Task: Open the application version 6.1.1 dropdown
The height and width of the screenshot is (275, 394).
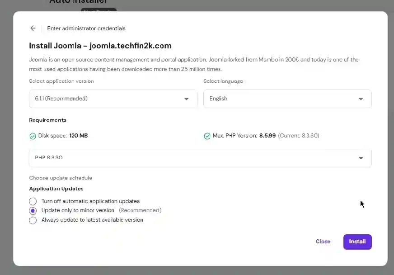Action: 113,99
